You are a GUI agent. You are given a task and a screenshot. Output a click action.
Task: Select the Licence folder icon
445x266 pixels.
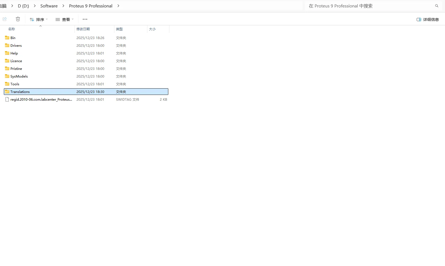(x=7, y=61)
